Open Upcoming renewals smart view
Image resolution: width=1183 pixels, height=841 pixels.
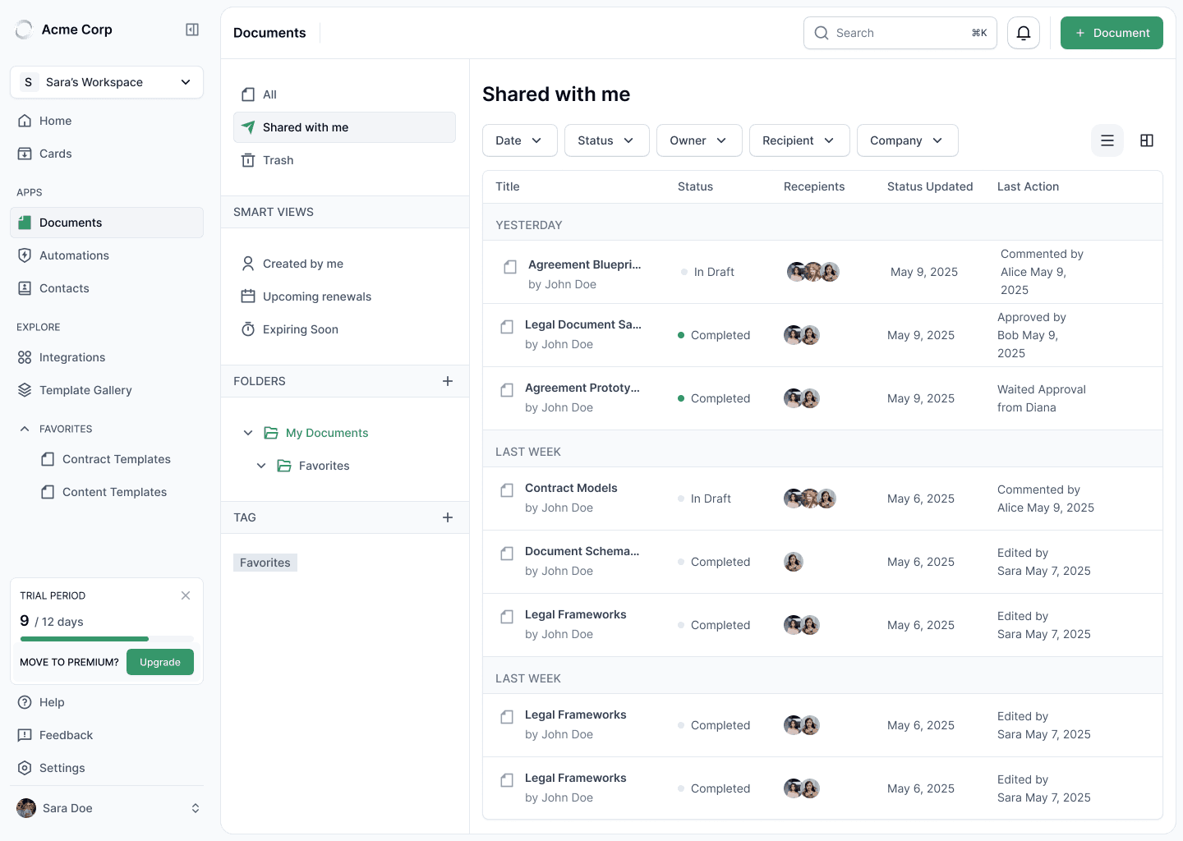[x=344, y=296]
